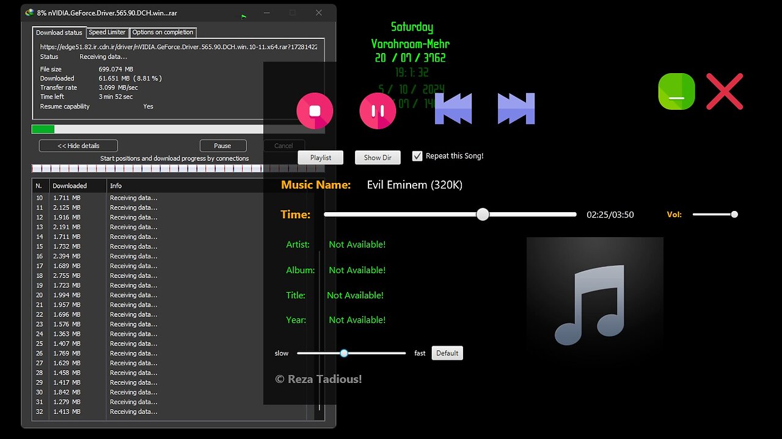The width and height of the screenshot is (782, 439).
Task: Stop playback with the pink stop icon
Action: (315, 111)
